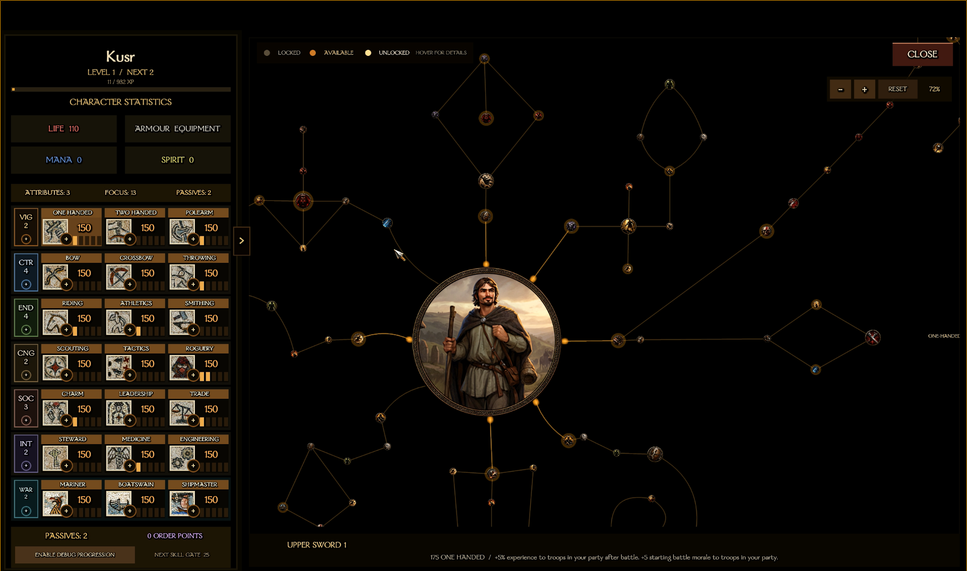967x571 pixels.
Task: Select the Tactics skill icon
Action: coord(118,367)
